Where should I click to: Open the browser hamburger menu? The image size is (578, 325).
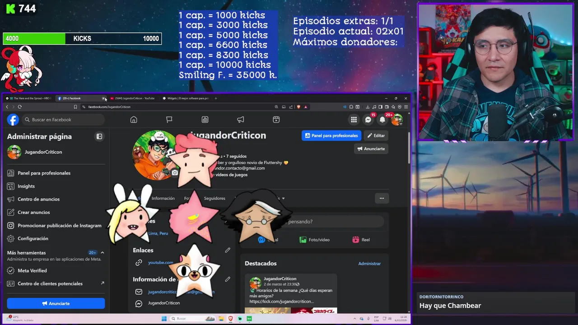406,107
